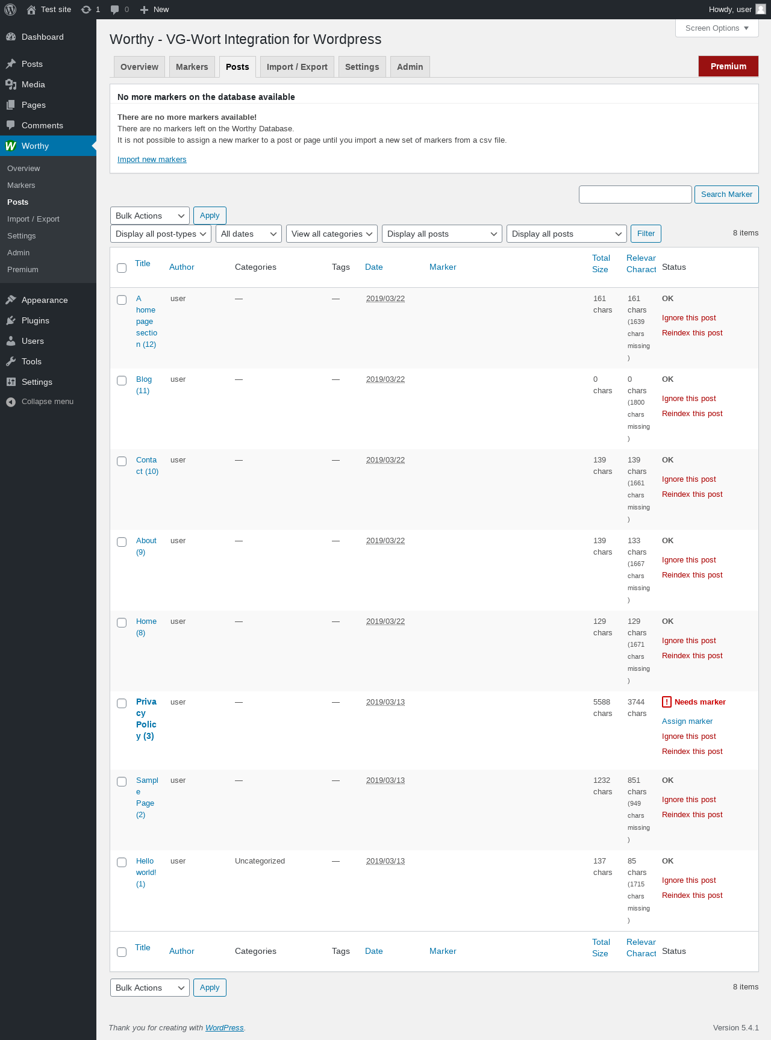Click the Filter button

pos(646,234)
